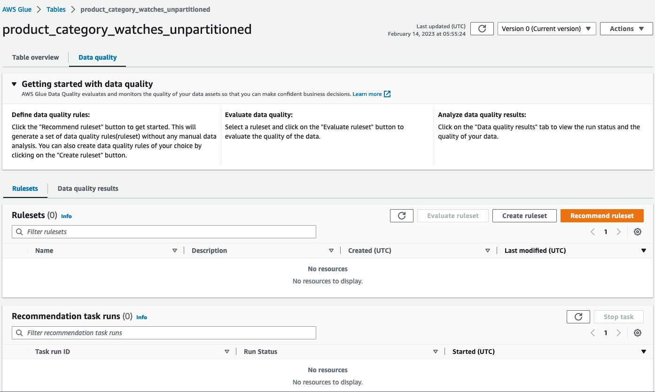Click the Last modified (UTC) column header

(535, 251)
